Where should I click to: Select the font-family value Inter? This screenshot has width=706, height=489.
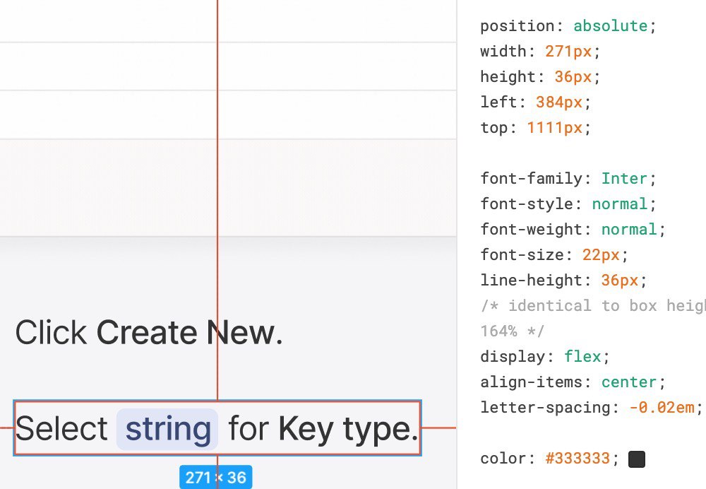click(x=625, y=179)
